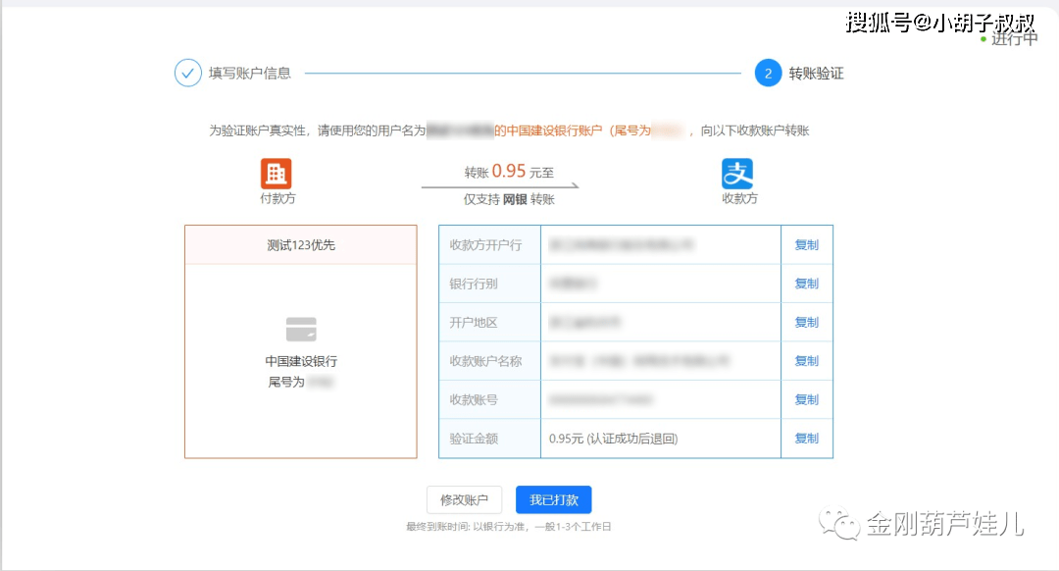Click the 0.95元 verification amount cell
The height and width of the screenshot is (571, 1059).
(613, 439)
